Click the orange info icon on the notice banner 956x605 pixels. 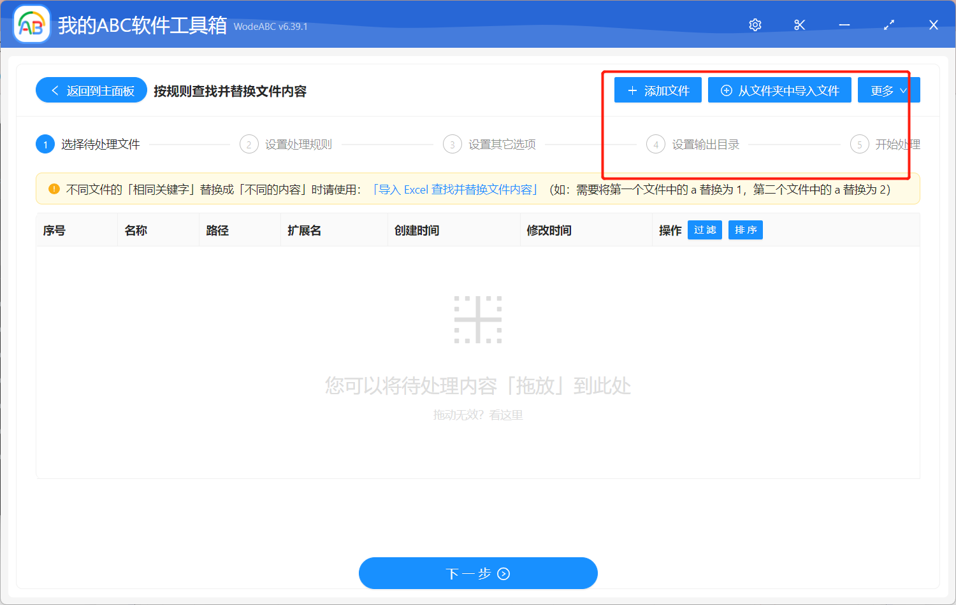53,189
